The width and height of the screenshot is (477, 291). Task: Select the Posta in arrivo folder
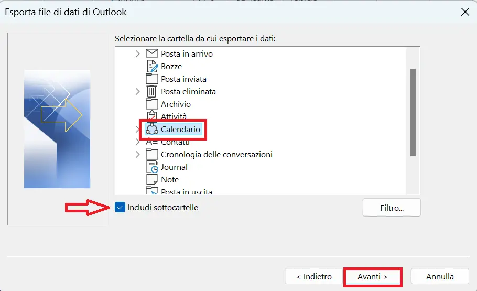tap(187, 54)
